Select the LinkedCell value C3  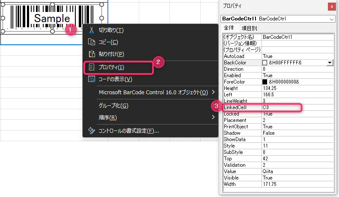pyautogui.click(x=266, y=107)
